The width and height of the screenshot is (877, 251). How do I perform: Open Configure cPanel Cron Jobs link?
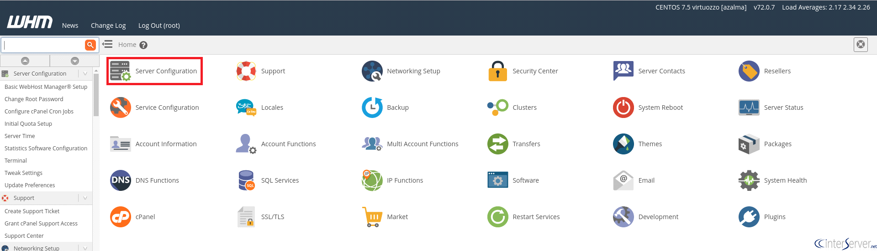tap(39, 111)
